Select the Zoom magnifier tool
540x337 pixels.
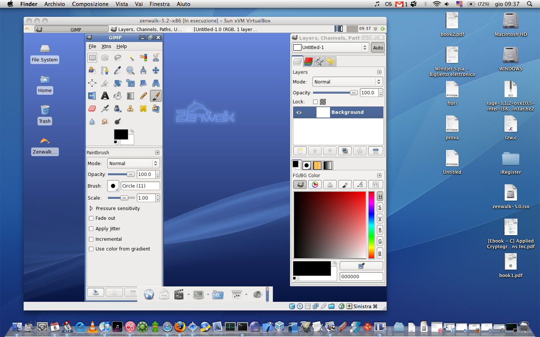pyautogui.click(x=130, y=70)
